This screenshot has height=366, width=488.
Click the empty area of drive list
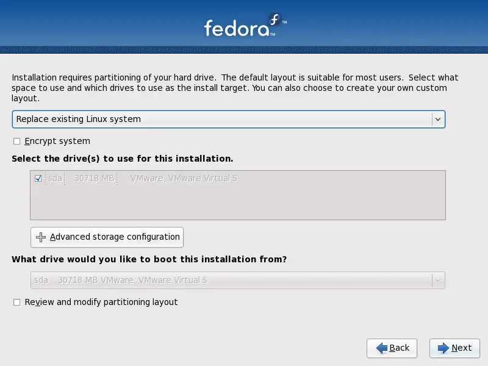(238, 202)
